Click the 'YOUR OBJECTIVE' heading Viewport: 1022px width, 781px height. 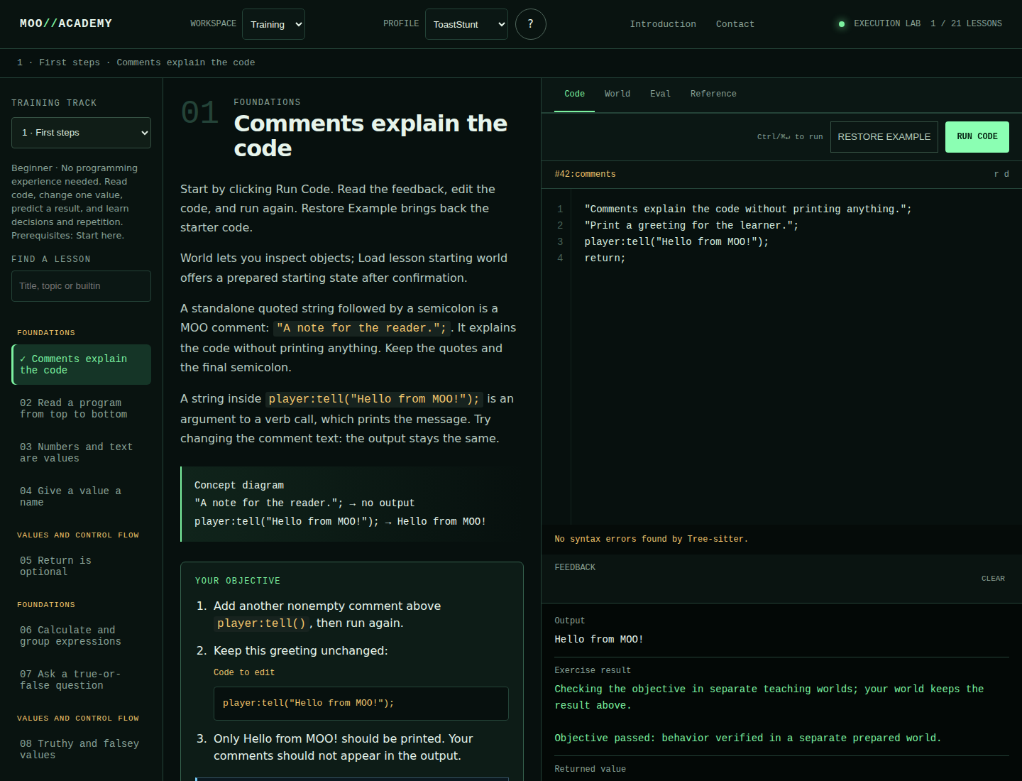238,581
